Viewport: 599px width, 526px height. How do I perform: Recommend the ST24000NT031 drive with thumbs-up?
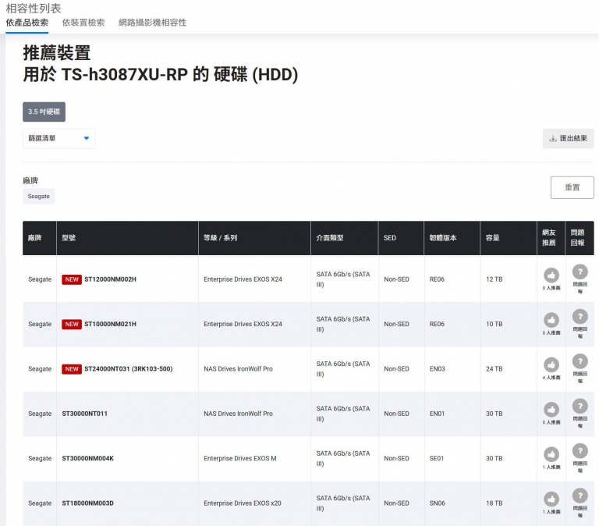pyautogui.click(x=551, y=364)
